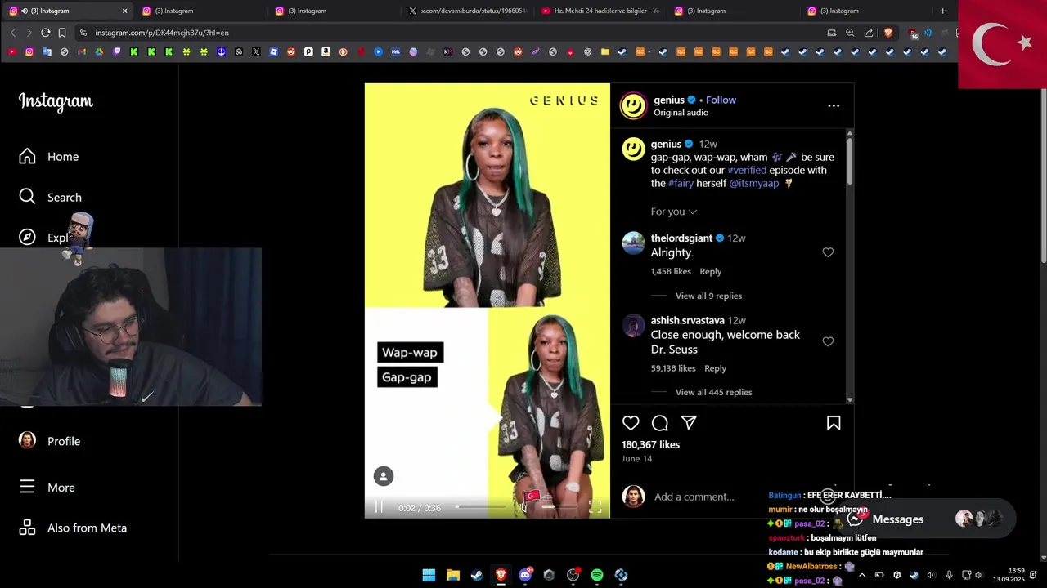The image size is (1047, 588).
Task: Share the post with the paper-plane icon
Action: click(689, 423)
